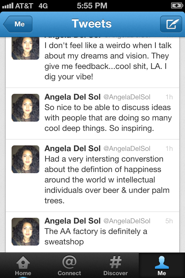Tap @AngelaDelSol handle on the happiness tweet
Screen dimensions: 185x278
coord(127,149)
